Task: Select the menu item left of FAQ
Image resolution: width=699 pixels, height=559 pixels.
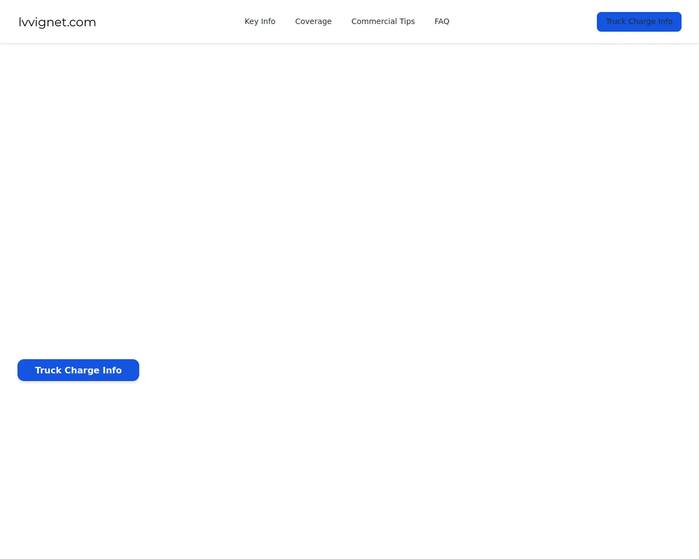Action: tap(383, 21)
